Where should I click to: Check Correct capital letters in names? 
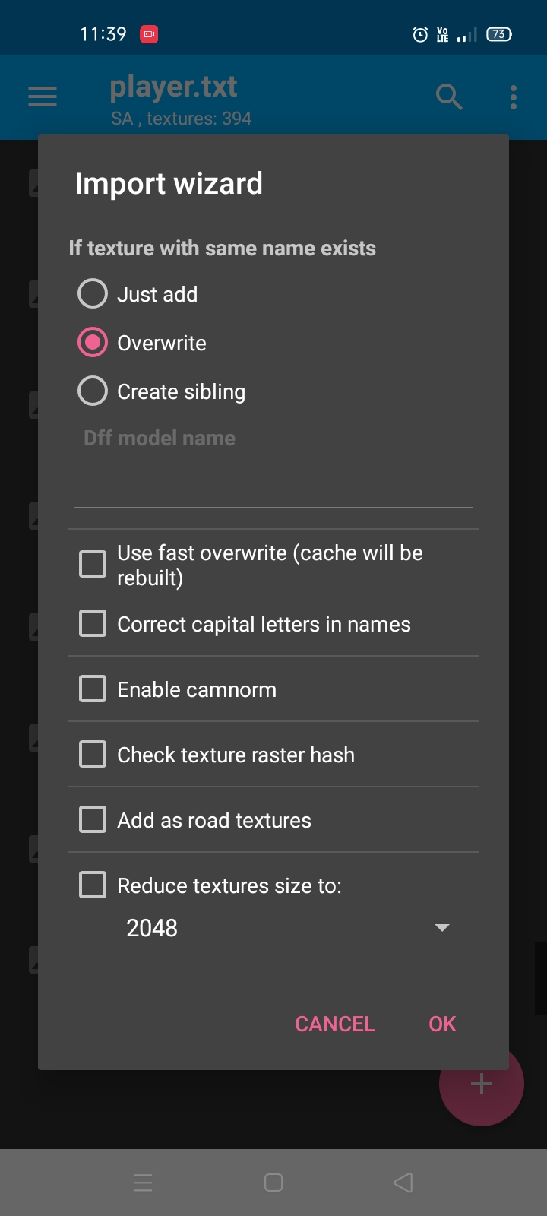(93, 624)
